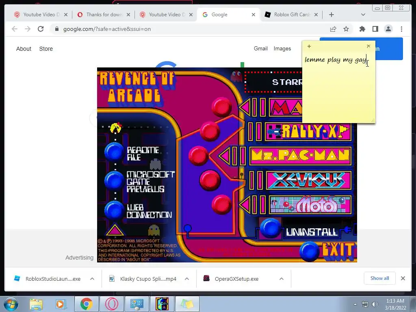Share this page icon in address bar
The height and width of the screenshot is (312, 416).
tap(333, 29)
